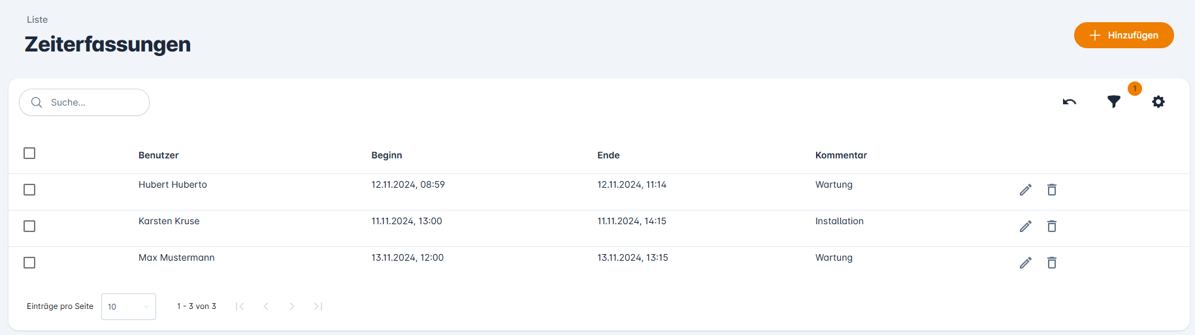Image resolution: width=1195 pixels, height=335 pixels.
Task: Edit Karsten Kruse's time entry
Action: click(1026, 226)
